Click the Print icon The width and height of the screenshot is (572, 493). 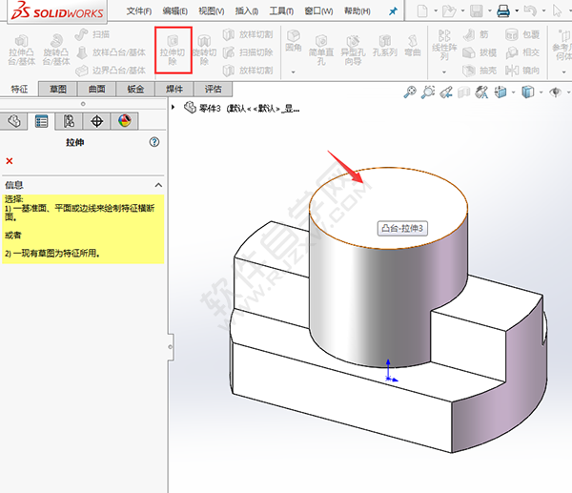coord(503,10)
